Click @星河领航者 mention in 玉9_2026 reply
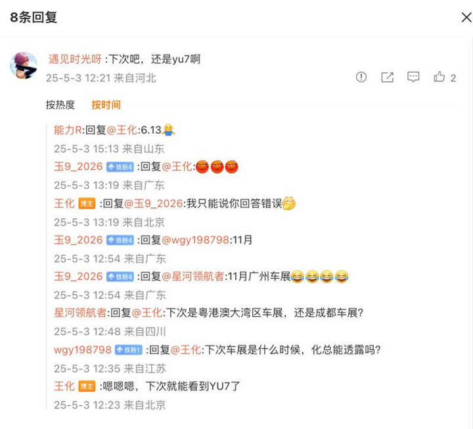This screenshot has height=429, width=473. click(x=193, y=276)
